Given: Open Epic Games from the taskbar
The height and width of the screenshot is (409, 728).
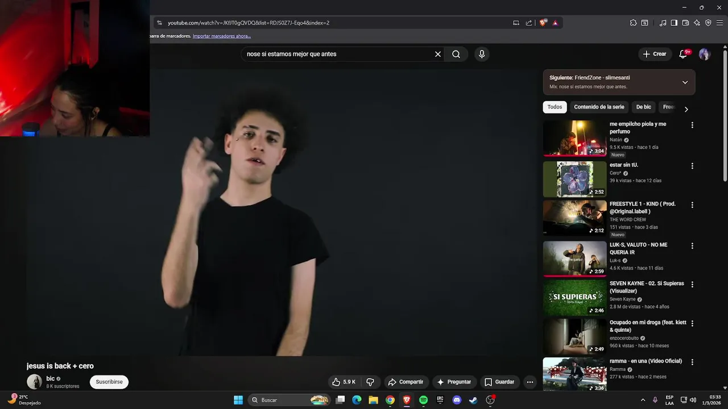Looking at the screenshot, I should (x=440, y=400).
